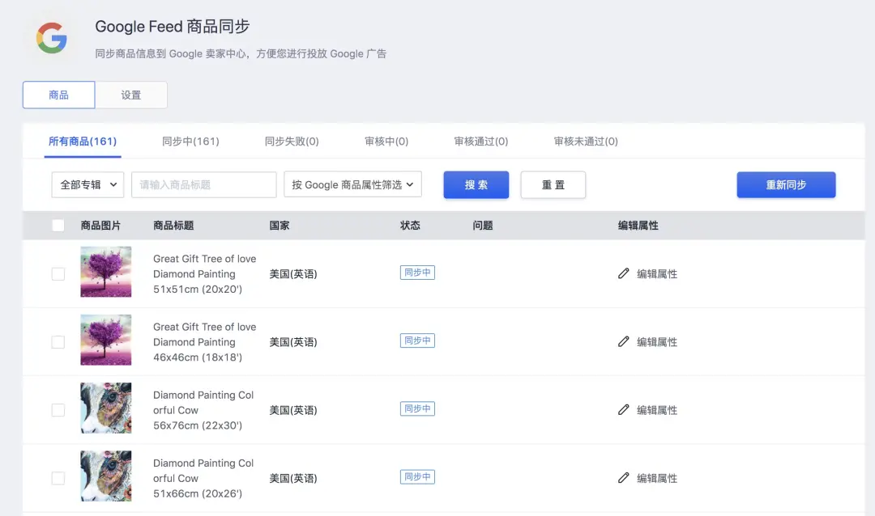The height and width of the screenshot is (516, 875).
Task: Show the 审核未通过(0) tab
Action: click(x=586, y=142)
